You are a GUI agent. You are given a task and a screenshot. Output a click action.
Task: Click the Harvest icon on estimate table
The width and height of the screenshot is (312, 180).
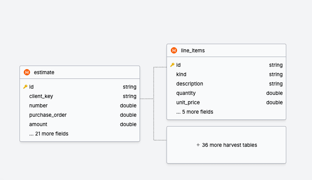[x=27, y=72]
